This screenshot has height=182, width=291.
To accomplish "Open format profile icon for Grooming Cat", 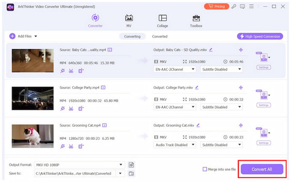I will pyautogui.click(x=263, y=132).
